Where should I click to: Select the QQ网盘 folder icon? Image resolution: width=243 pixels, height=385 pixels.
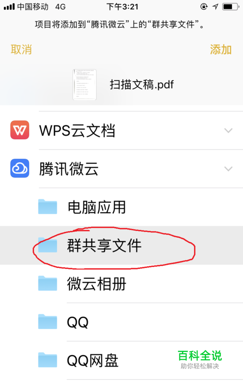48,360
